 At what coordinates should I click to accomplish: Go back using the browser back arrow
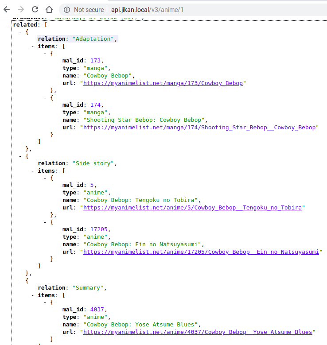7,9
